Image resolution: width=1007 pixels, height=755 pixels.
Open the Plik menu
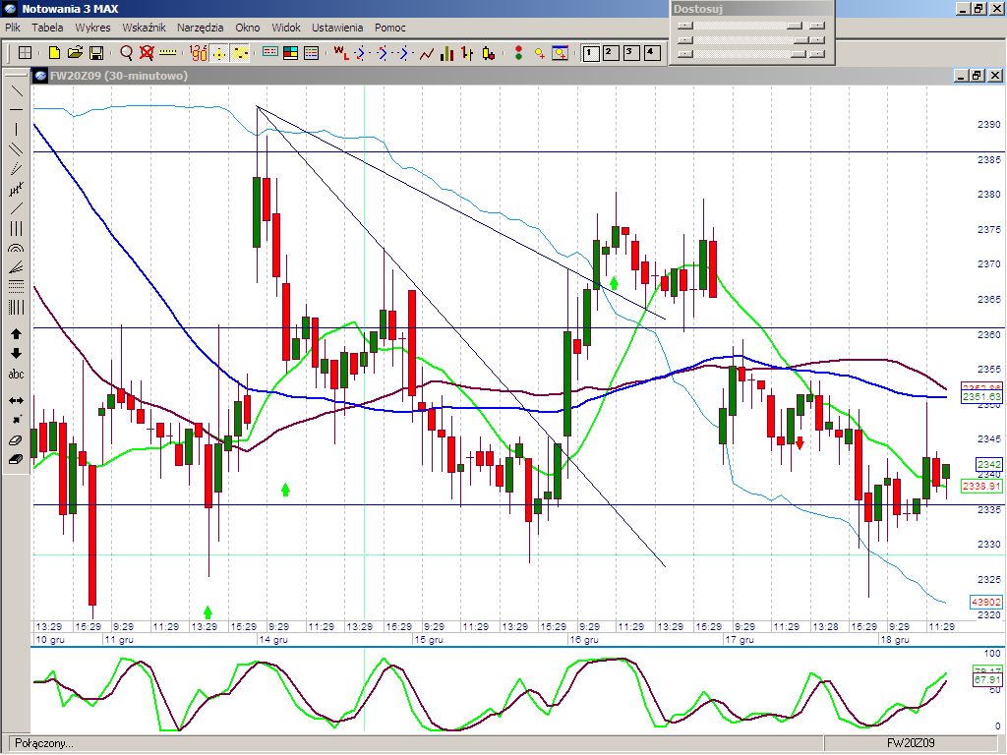tap(13, 28)
